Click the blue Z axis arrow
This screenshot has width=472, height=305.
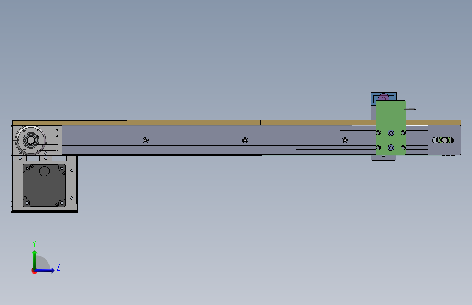(x=45, y=270)
